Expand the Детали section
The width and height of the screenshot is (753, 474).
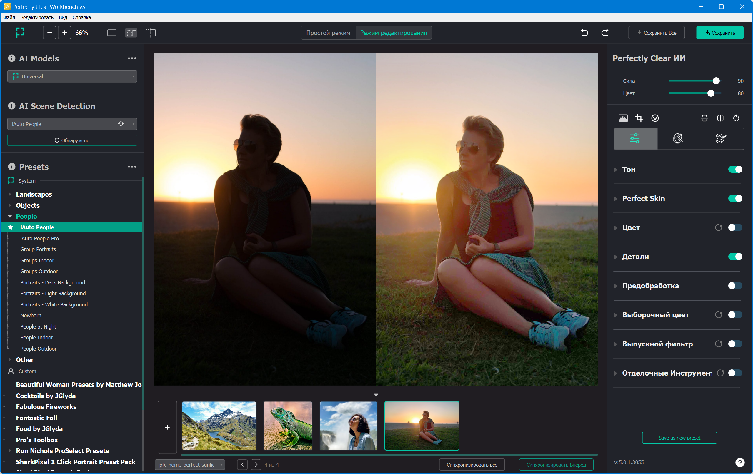pyautogui.click(x=616, y=257)
